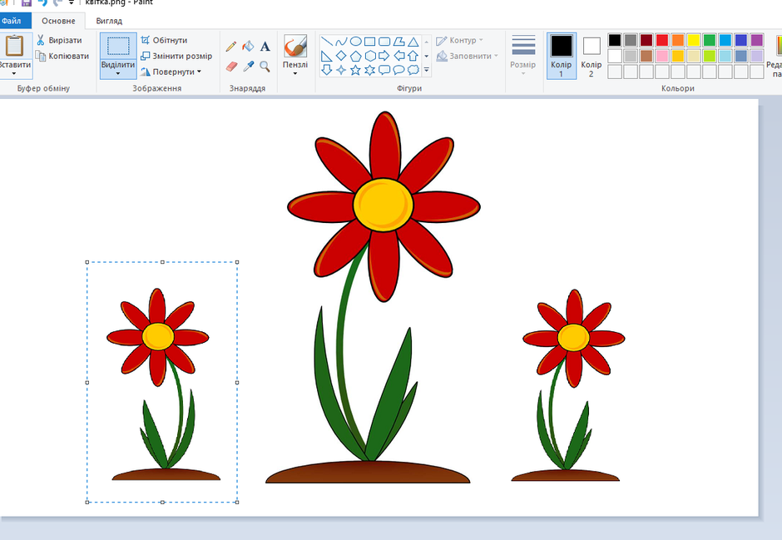
Task: Choose the Rounded rectangle shape
Action: (x=384, y=42)
